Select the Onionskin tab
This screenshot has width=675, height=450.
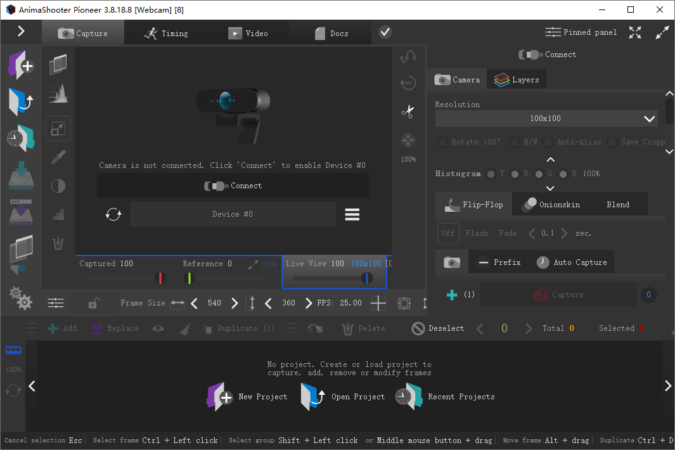[x=551, y=205]
